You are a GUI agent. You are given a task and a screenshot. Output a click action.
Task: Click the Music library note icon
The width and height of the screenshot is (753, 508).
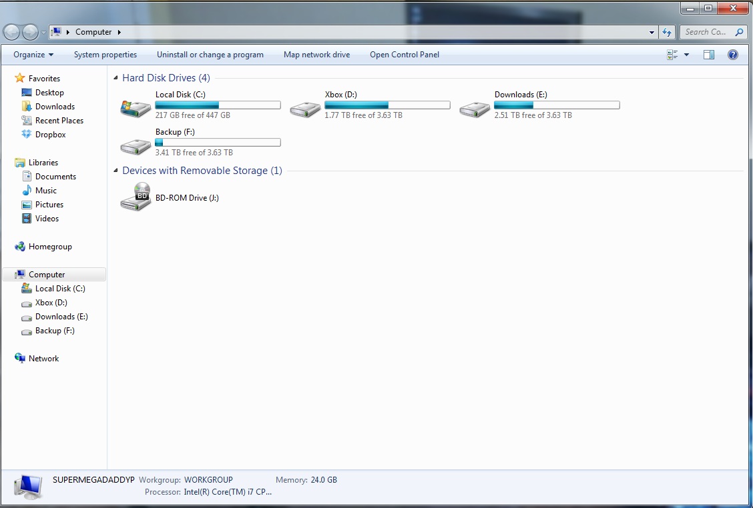(27, 191)
